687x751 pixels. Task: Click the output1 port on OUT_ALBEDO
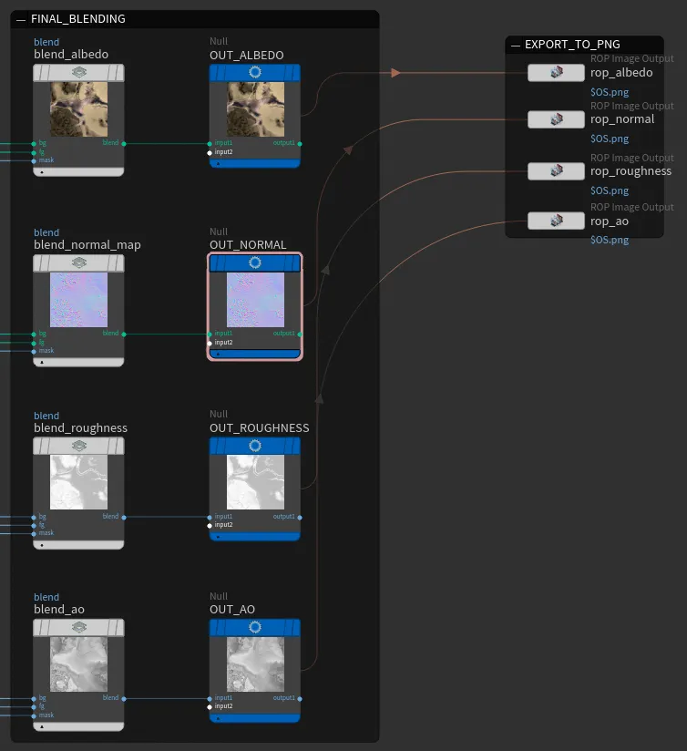pyautogui.click(x=300, y=144)
